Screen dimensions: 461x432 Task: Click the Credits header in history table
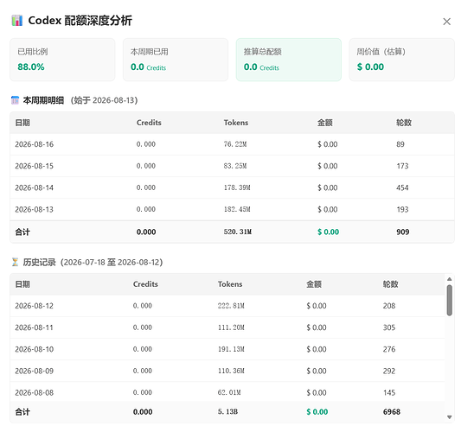click(145, 284)
